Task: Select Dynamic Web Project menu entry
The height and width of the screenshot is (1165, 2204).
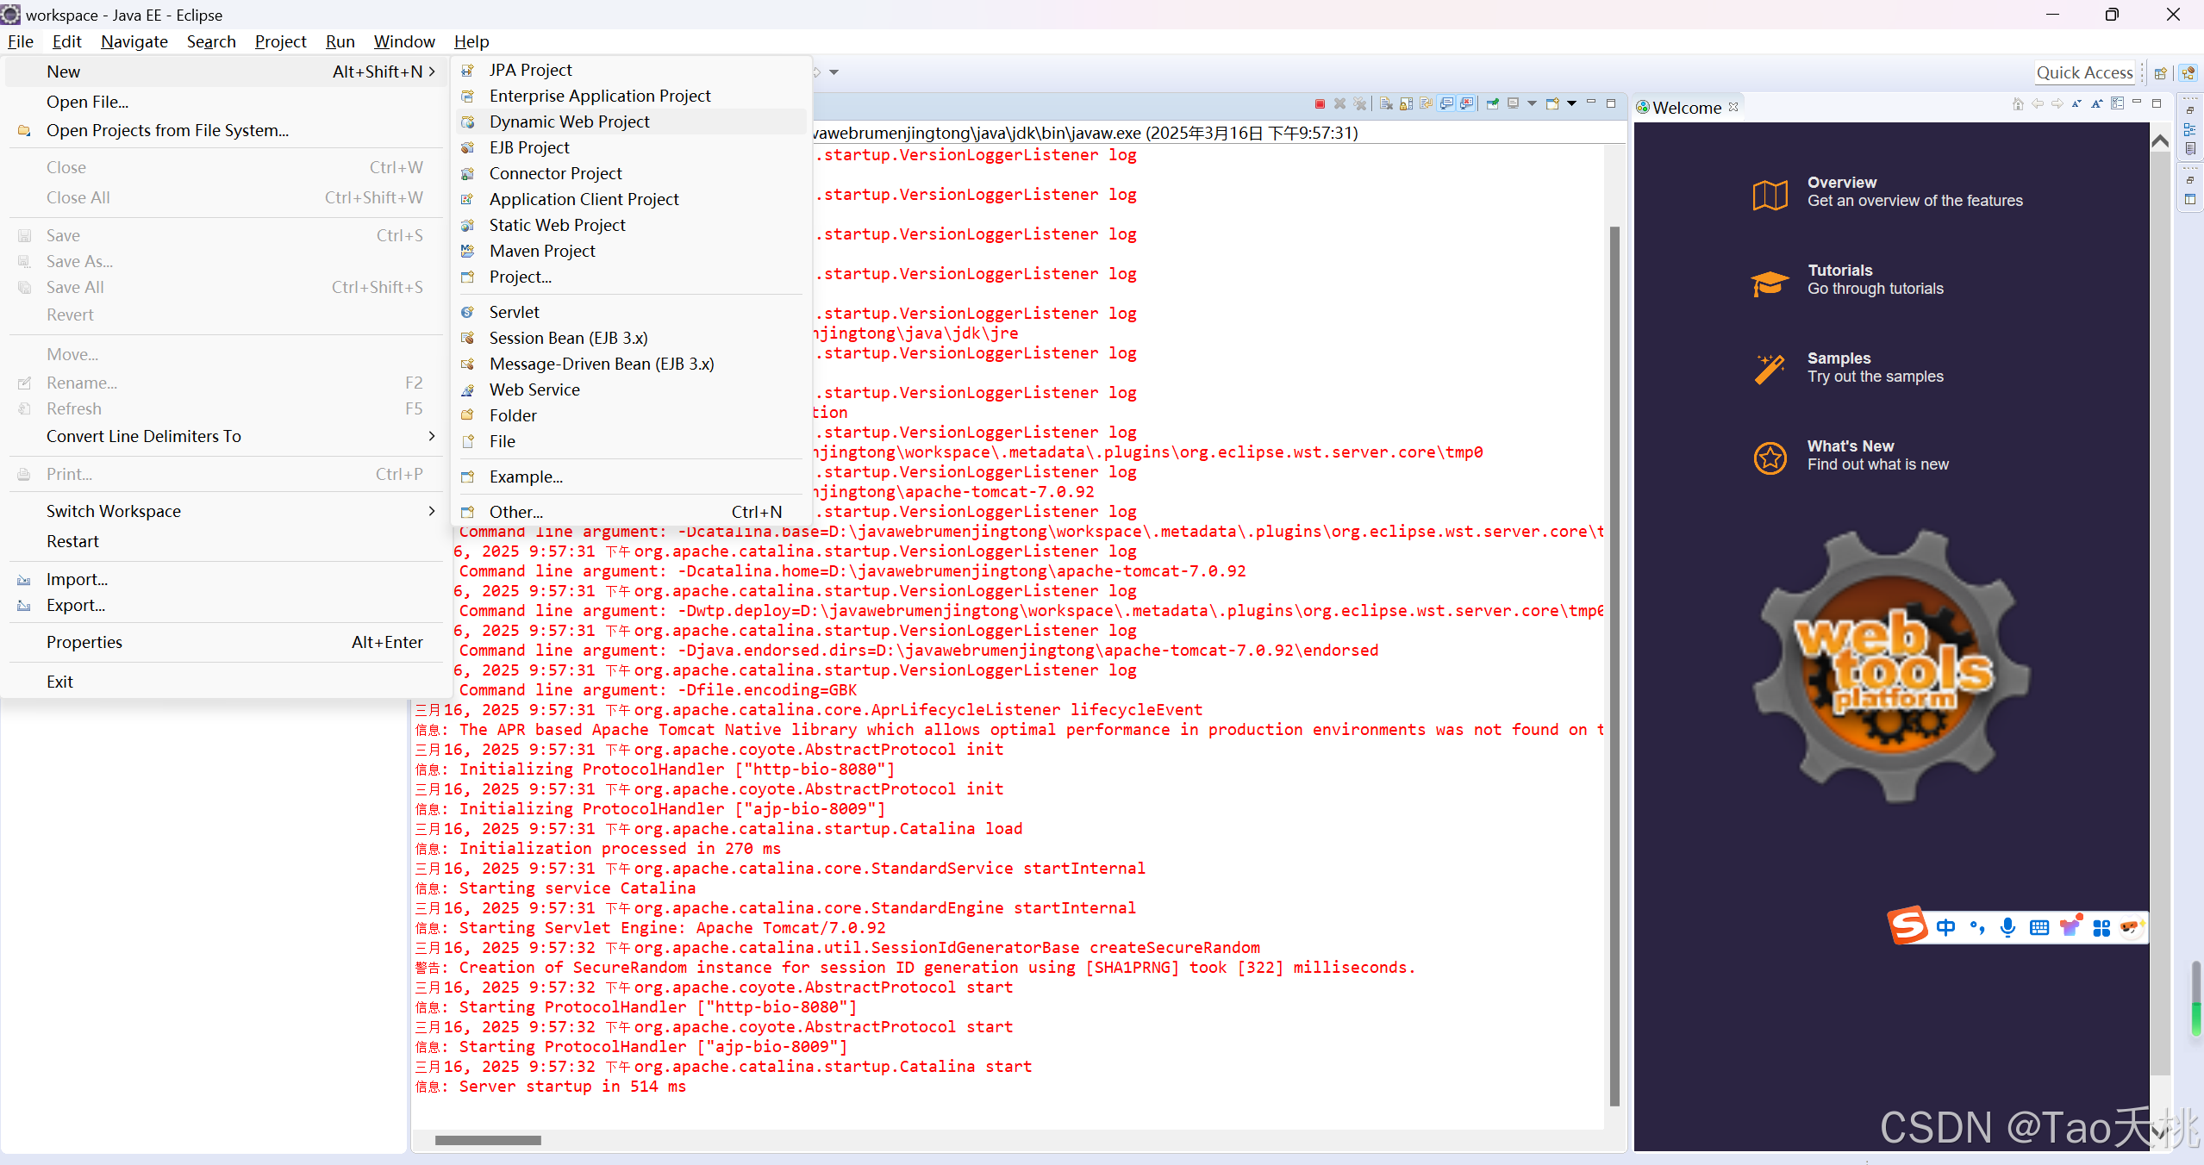Action: [569, 121]
